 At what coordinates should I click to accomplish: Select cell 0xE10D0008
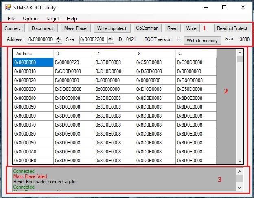pyautogui.click(x=155, y=89)
